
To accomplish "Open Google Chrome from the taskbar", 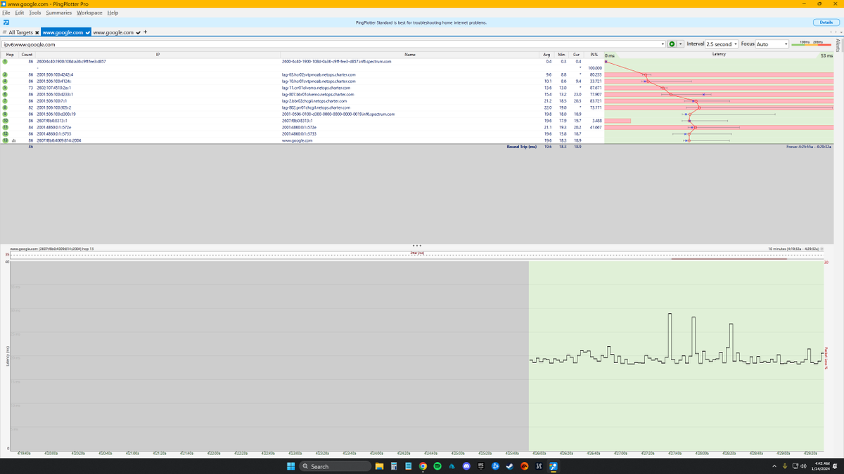I will click(x=423, y=466).
